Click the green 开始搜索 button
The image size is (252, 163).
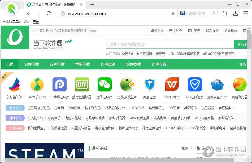pos(240,44)
